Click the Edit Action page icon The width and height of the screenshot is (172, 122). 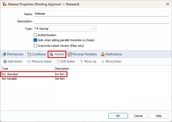(58, 61)
